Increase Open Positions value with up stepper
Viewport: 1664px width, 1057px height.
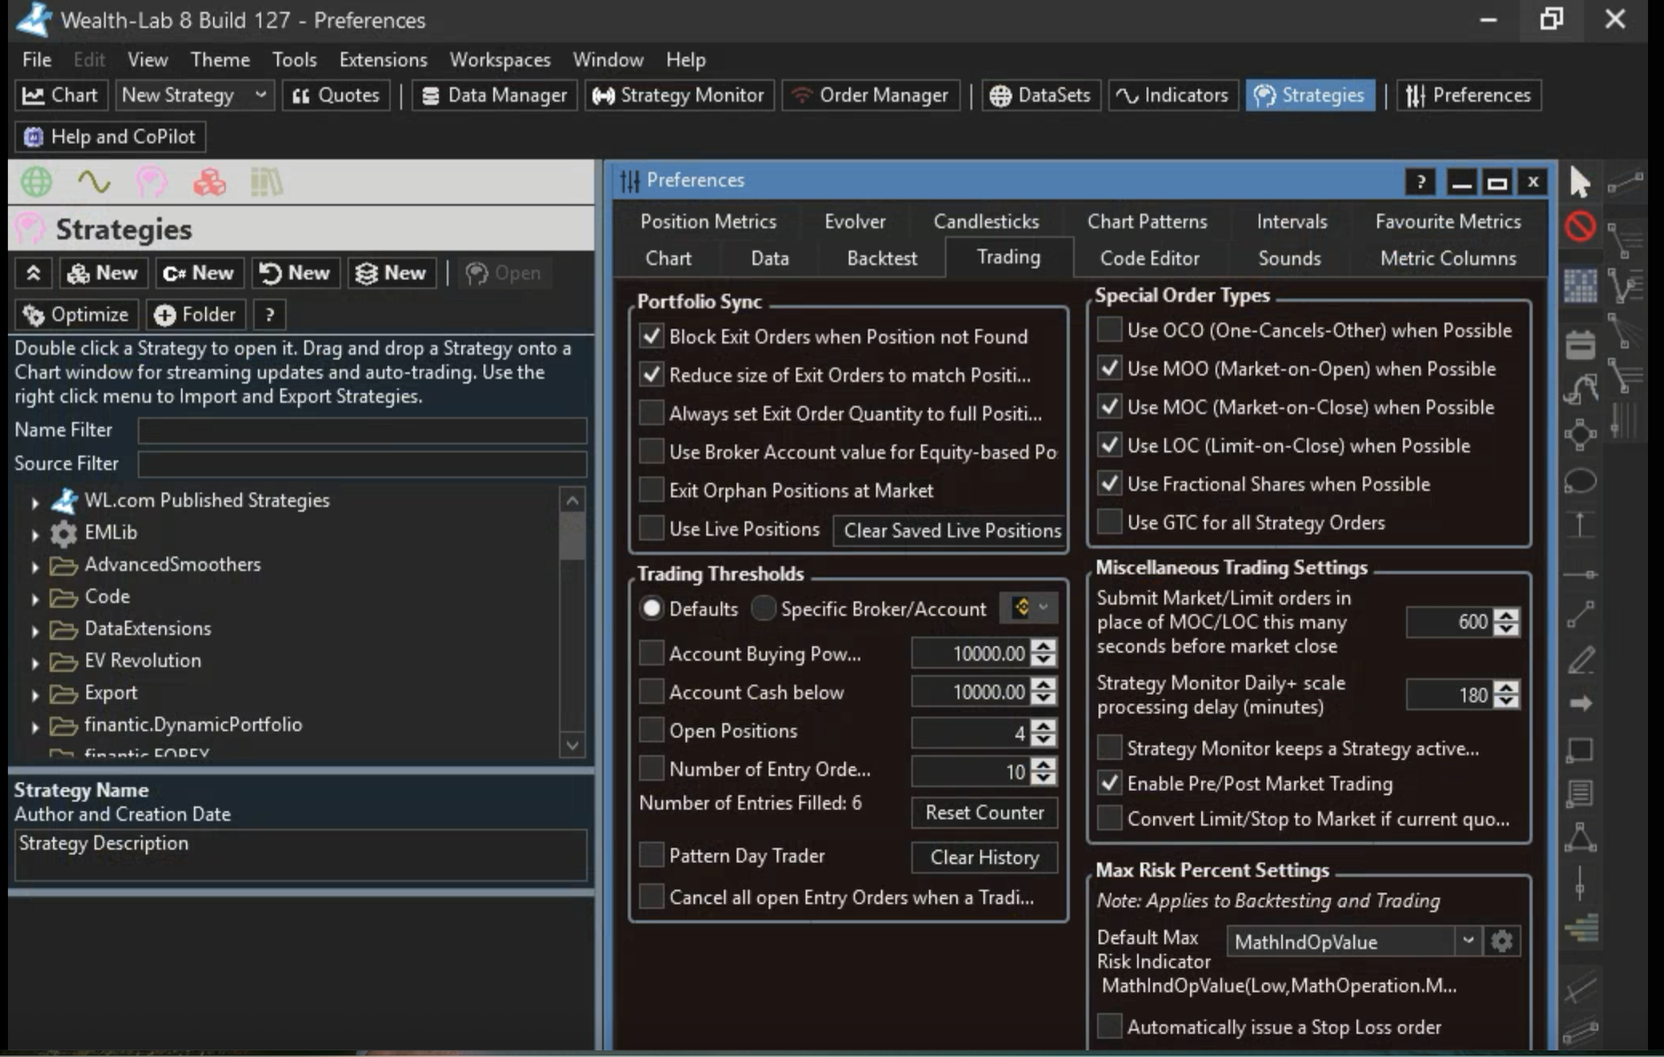pos(1043,725)
